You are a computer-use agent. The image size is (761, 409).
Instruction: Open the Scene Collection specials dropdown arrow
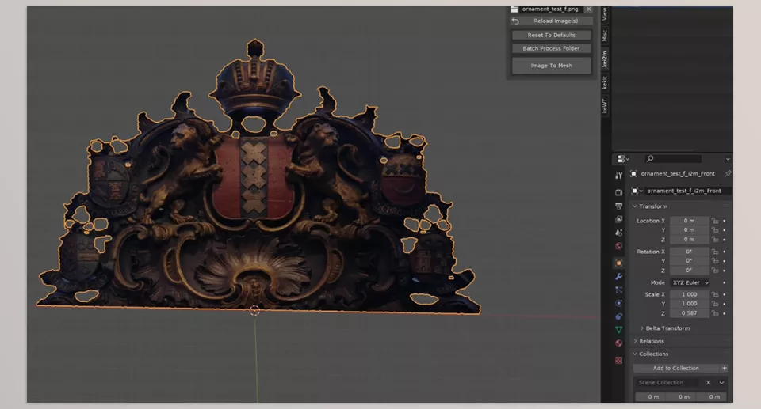721,382
